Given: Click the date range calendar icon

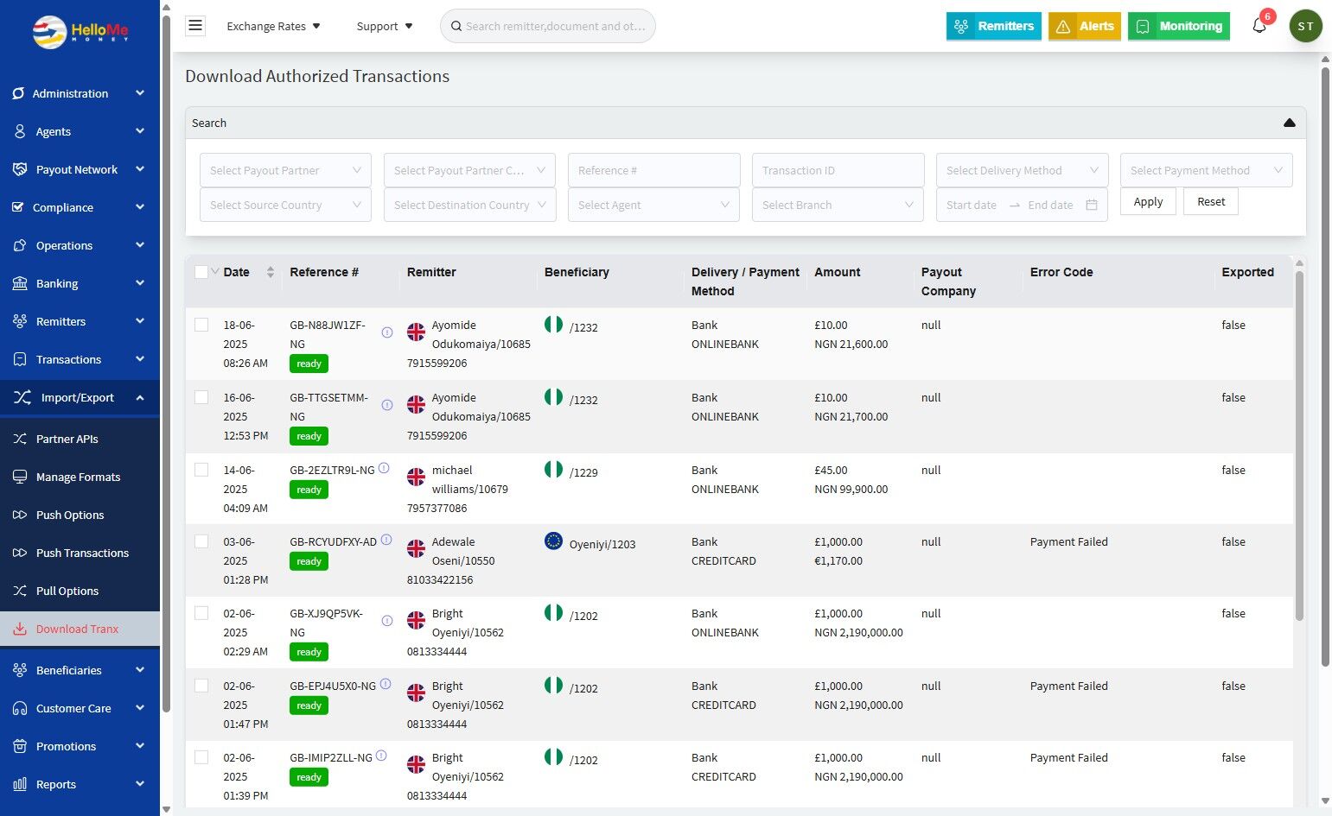Looking at the screenshot, I should pyautogui.click(x=1092, y=206).
